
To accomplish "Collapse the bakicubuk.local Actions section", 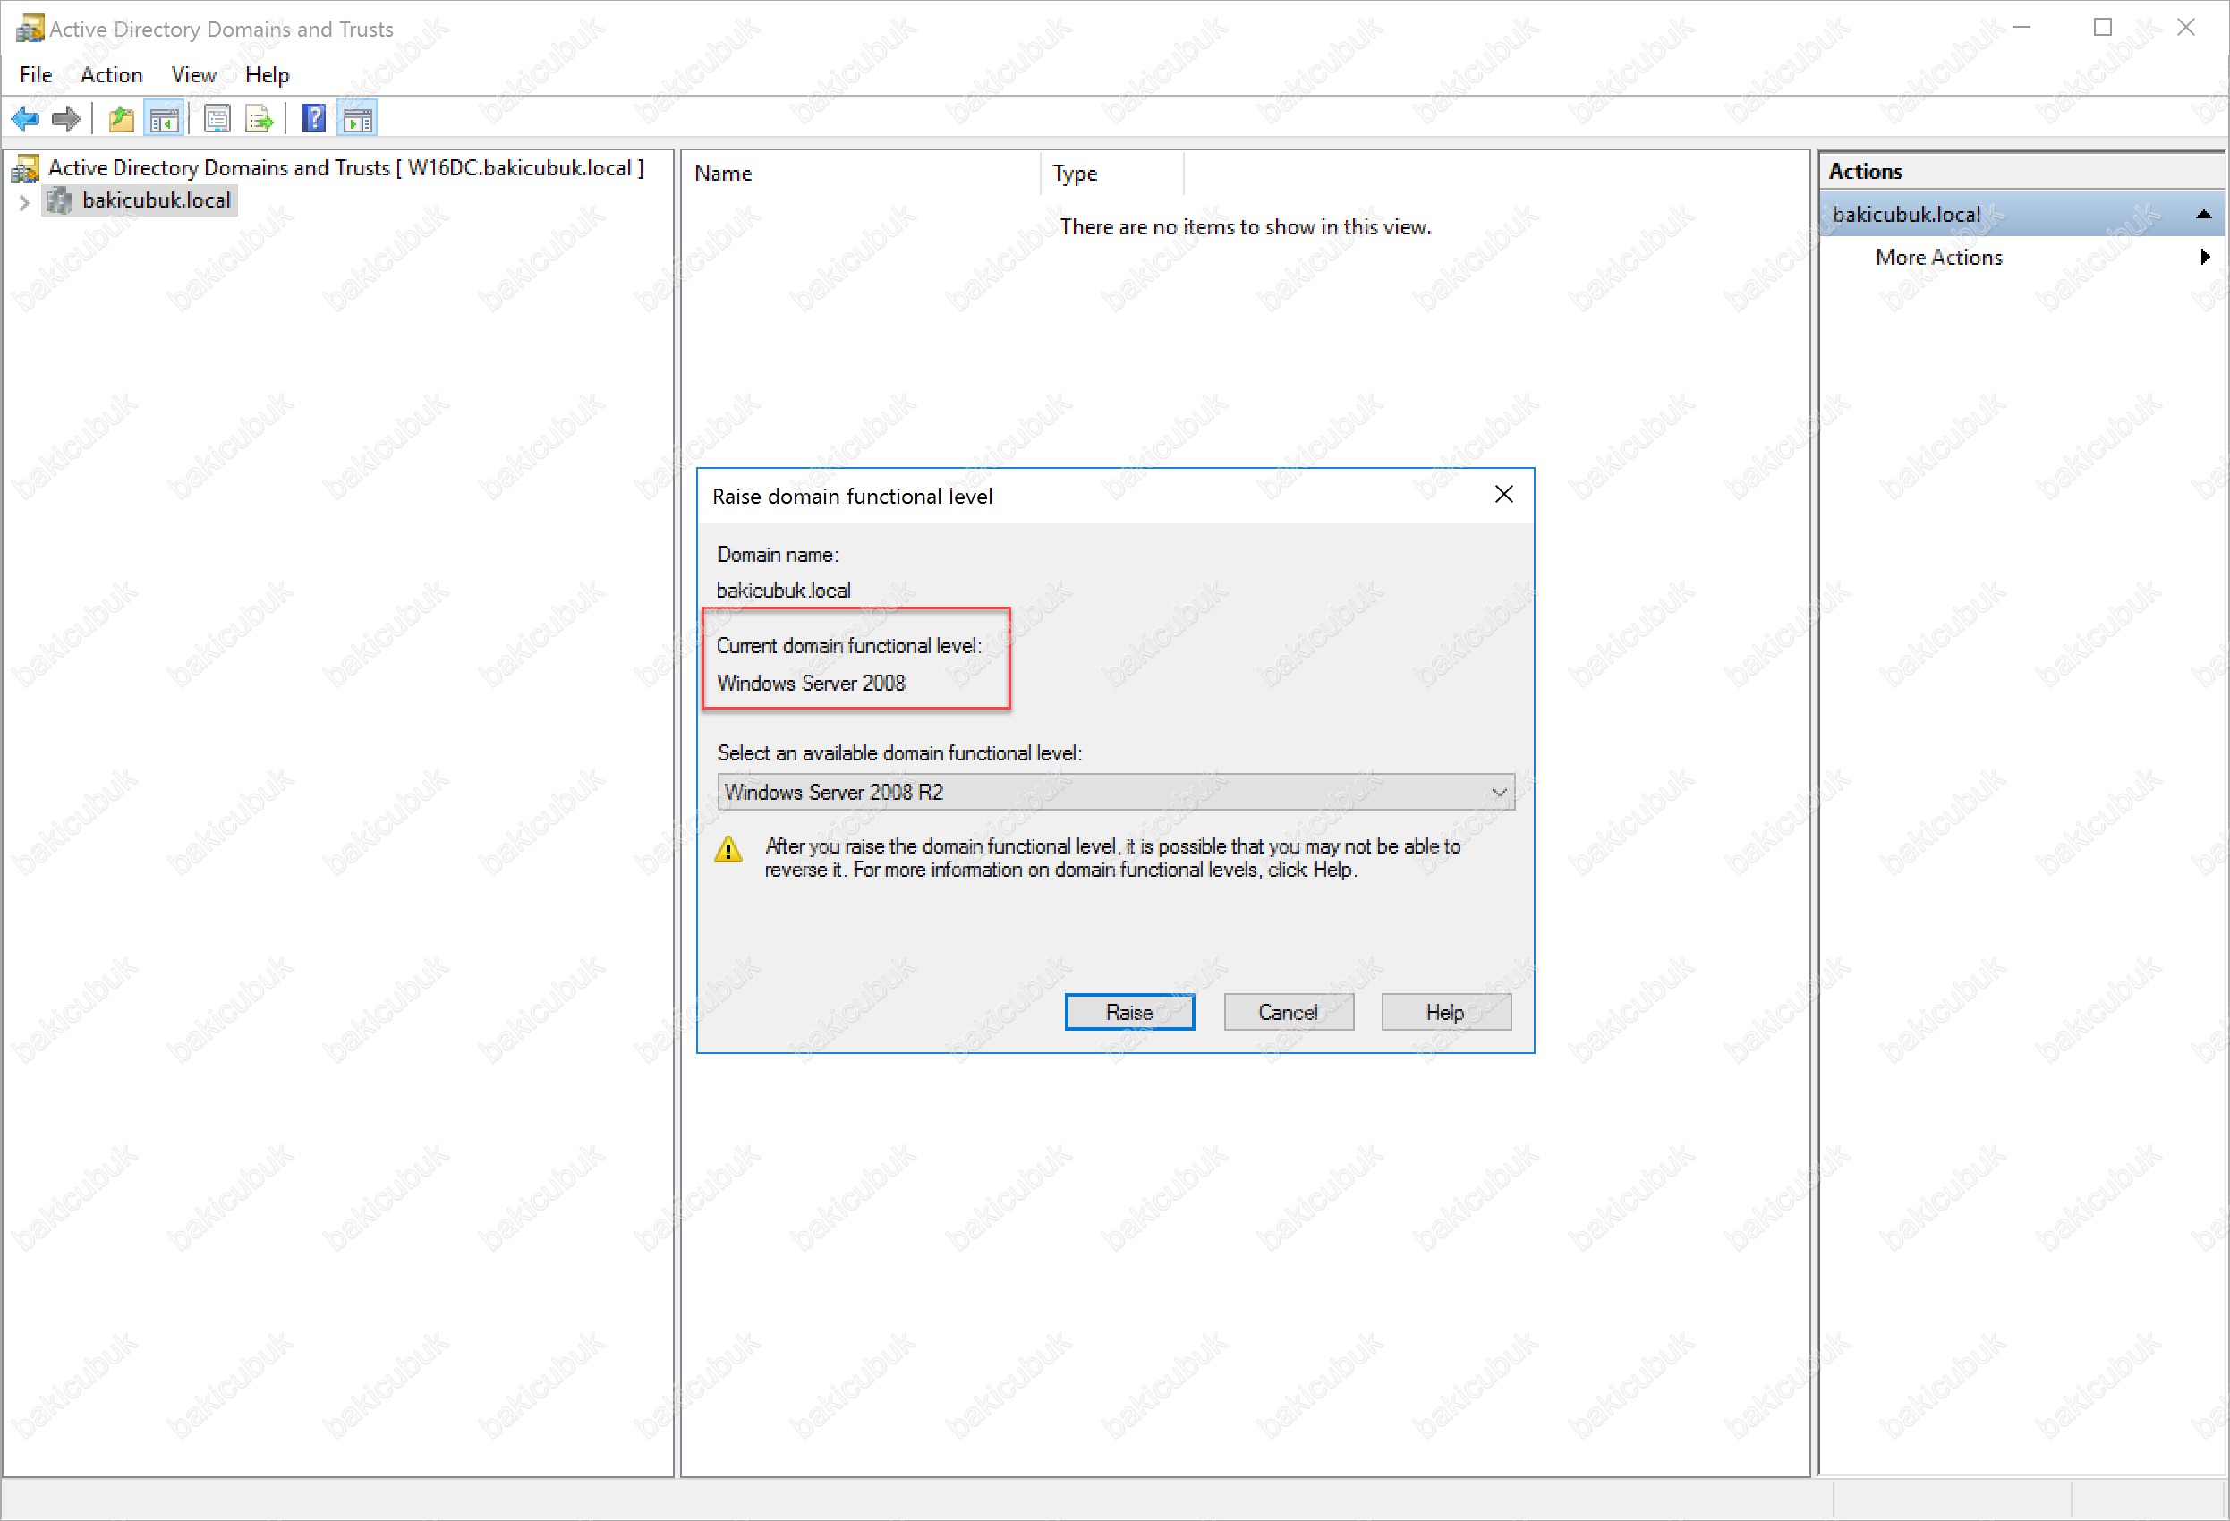I will [x=2204, y=214].
